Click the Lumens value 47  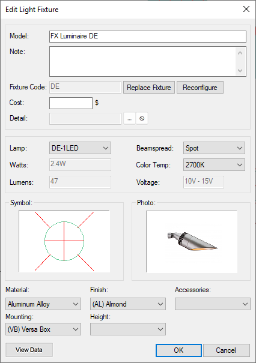coord(80,182)
